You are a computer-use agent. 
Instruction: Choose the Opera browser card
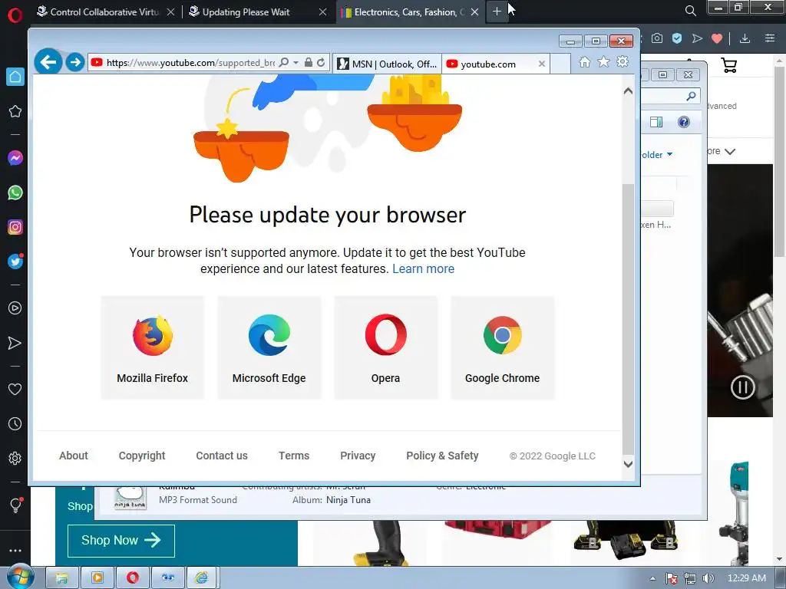tap(386, 347)
